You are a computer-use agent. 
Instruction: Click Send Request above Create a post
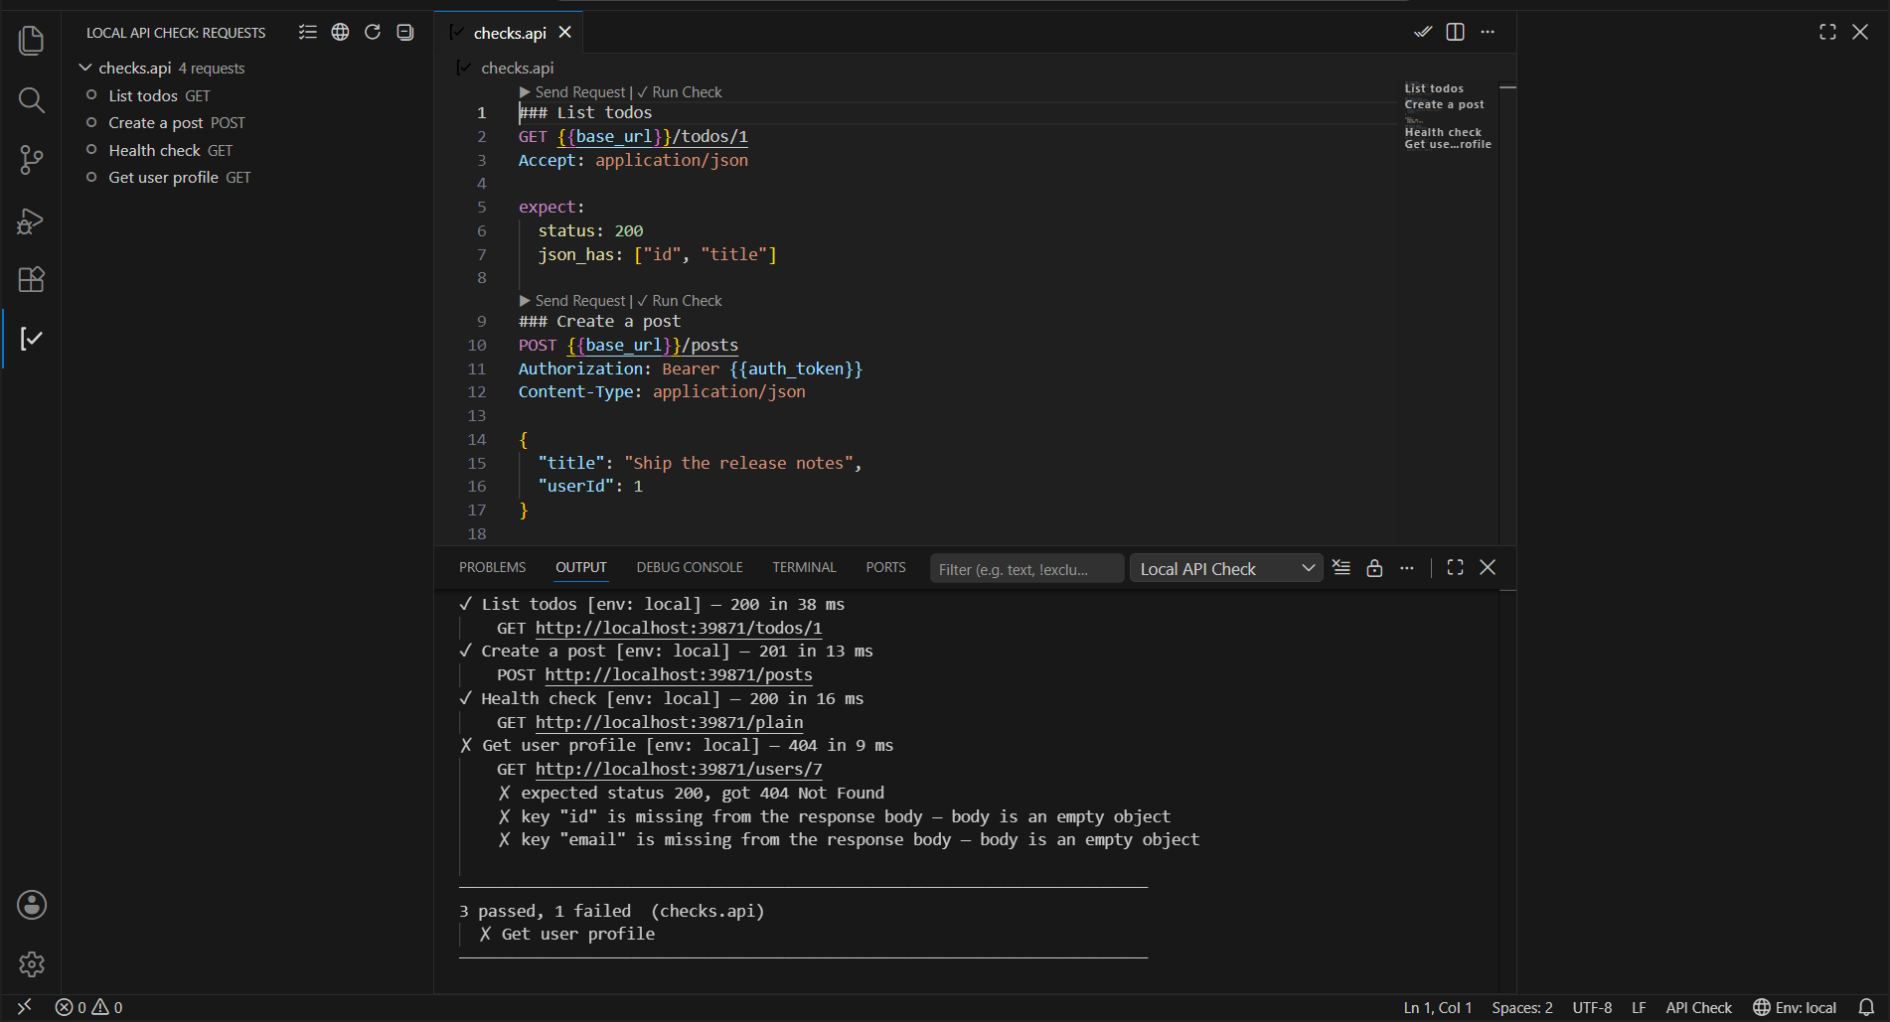coord(572,301)
